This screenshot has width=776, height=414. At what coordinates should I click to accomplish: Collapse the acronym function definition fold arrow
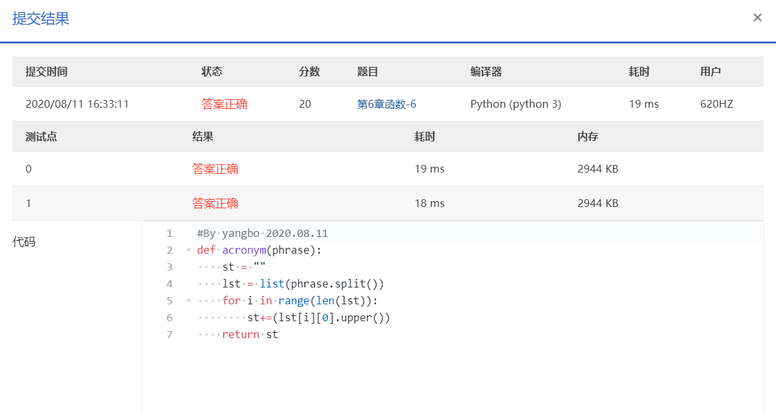pos(188,250)
